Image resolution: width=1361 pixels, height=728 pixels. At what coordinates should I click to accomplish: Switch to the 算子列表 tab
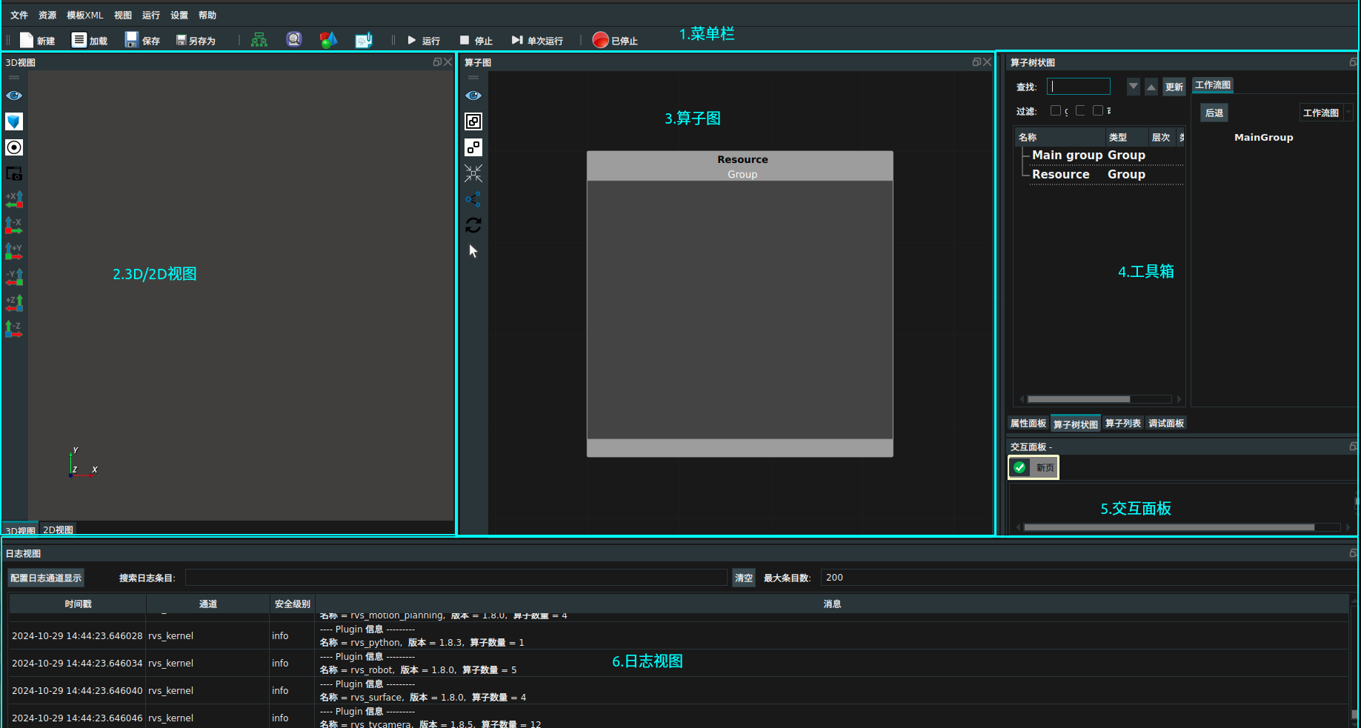[x=1123, y=424]
